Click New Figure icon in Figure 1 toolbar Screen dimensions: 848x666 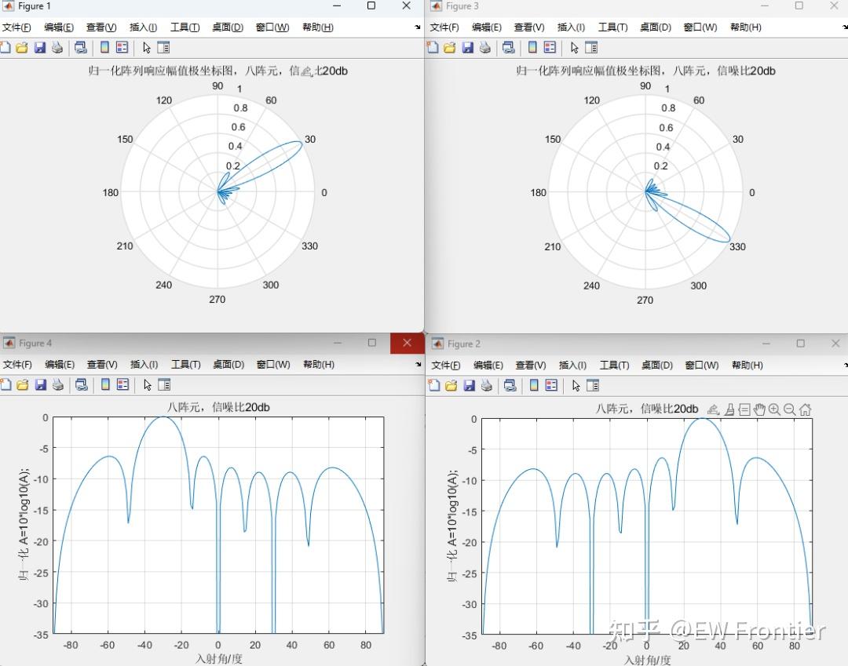(5, 48)
